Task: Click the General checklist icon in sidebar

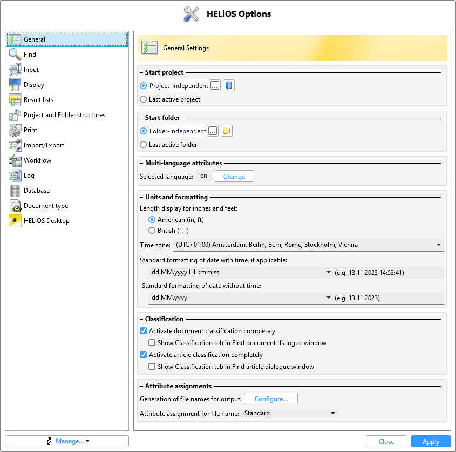Action: 15,39
